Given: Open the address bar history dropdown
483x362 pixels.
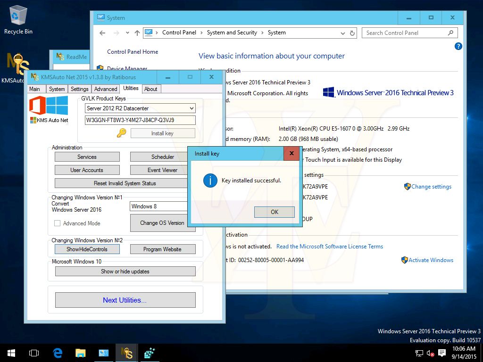Looking at the screenshot, I should [x=343, y=33].
